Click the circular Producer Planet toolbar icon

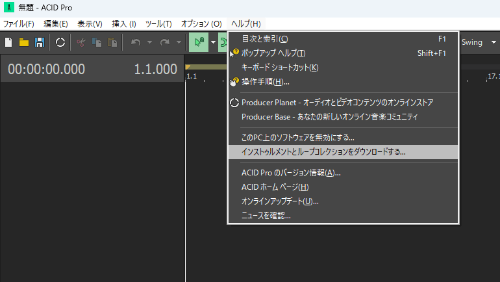(x=60, y=42)
